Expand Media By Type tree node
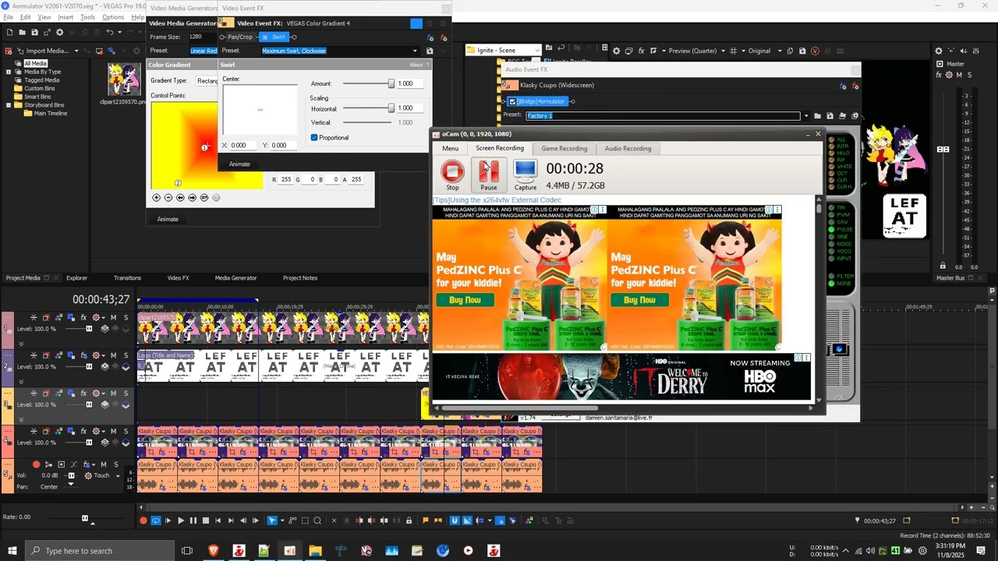This screenshot has width=998, height=561. tap(9, 72)
